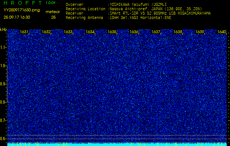
Task: Select the 10mH 3el.YAGI antenna description
Action: tap(140, 18)
